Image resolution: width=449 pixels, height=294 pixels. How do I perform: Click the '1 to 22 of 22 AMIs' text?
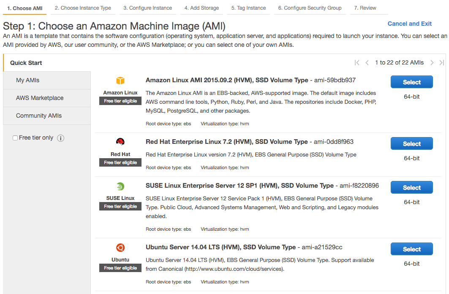pyautogui.click(x=399, y=62)
